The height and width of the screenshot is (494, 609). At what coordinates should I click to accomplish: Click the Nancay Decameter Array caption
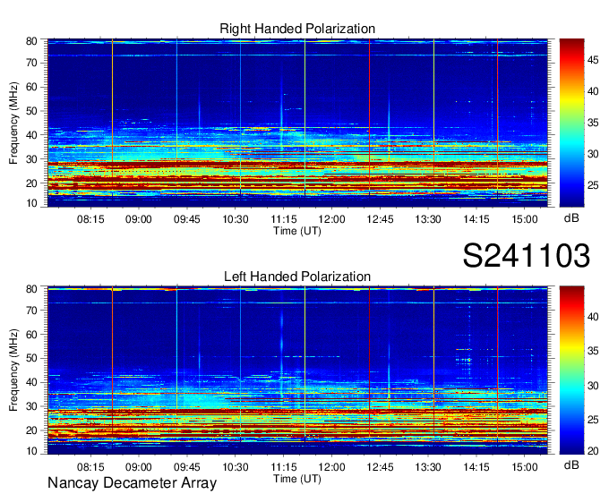(132, 483)
